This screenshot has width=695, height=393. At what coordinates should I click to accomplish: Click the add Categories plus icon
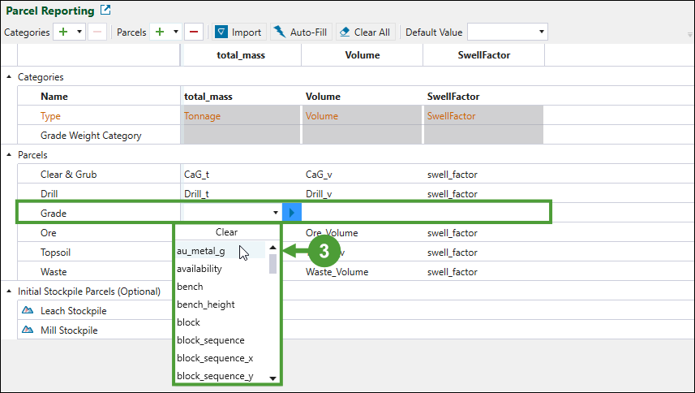coord(63,32)
